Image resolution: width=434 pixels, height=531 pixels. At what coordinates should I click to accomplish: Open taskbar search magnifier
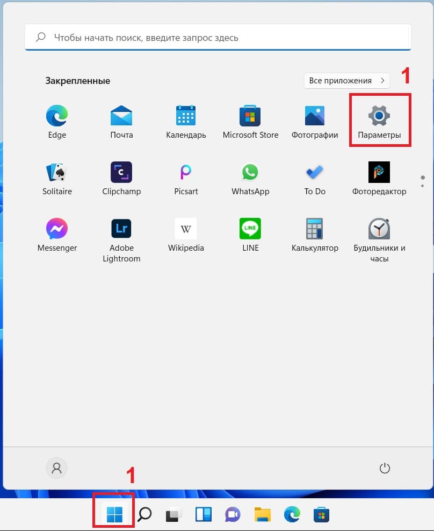pyautogui.click(x=144, y=514)
